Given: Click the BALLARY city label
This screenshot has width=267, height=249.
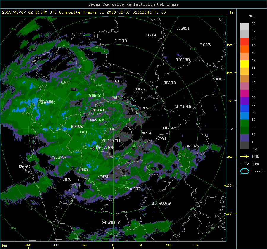Looking at the screenshot, I should 193,146.
